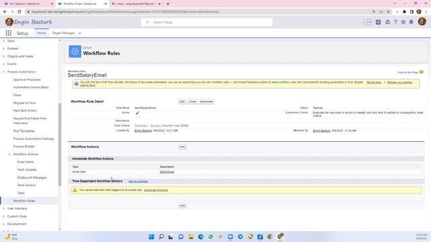Open Chrome side panel icon
This screenshot has width=431, height=242.
(x=411, y=12)
